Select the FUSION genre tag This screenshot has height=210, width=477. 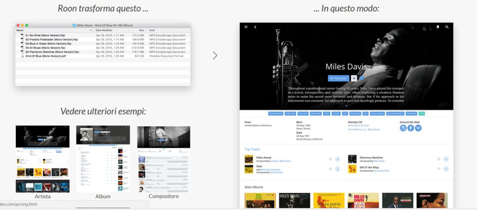(336, 114)
